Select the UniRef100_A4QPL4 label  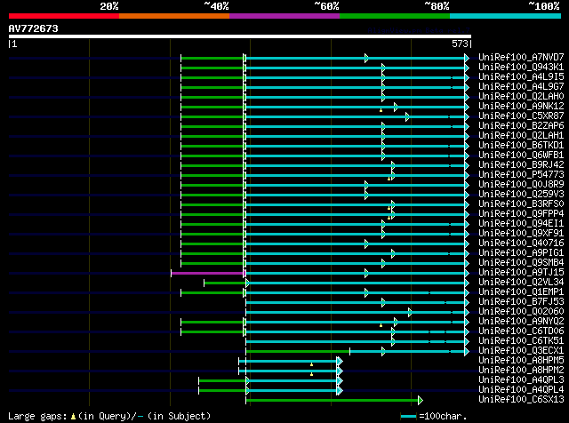tap(521, 390)
